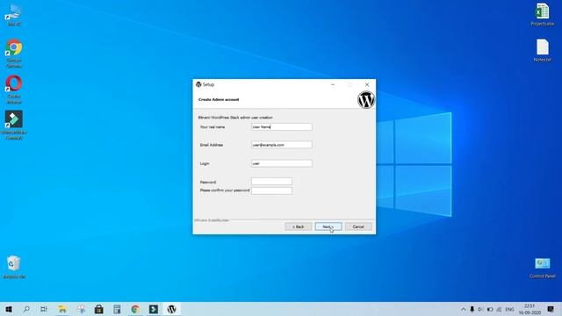The image size is (562, 316).
Task: Focus the Your real name field
Action: click(x=281, y=126)
